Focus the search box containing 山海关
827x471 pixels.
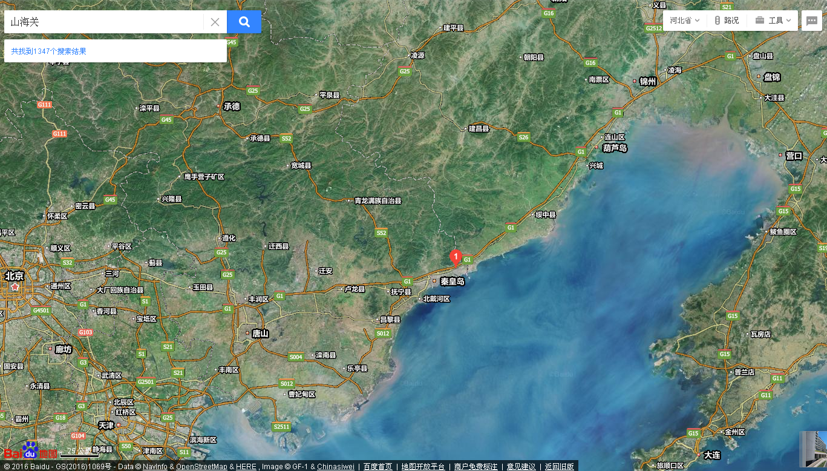103,22
